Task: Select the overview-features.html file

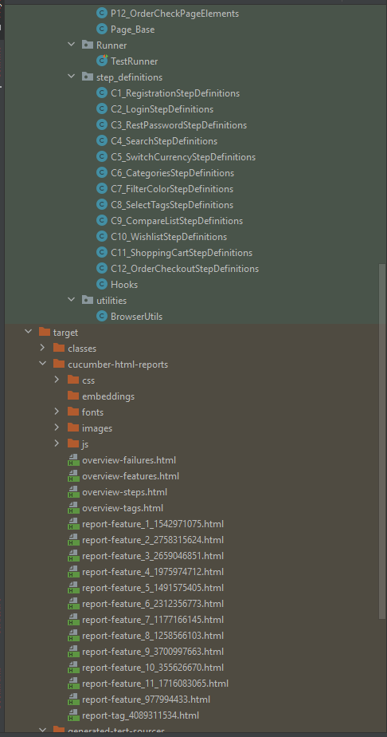Action: point(131,476)
